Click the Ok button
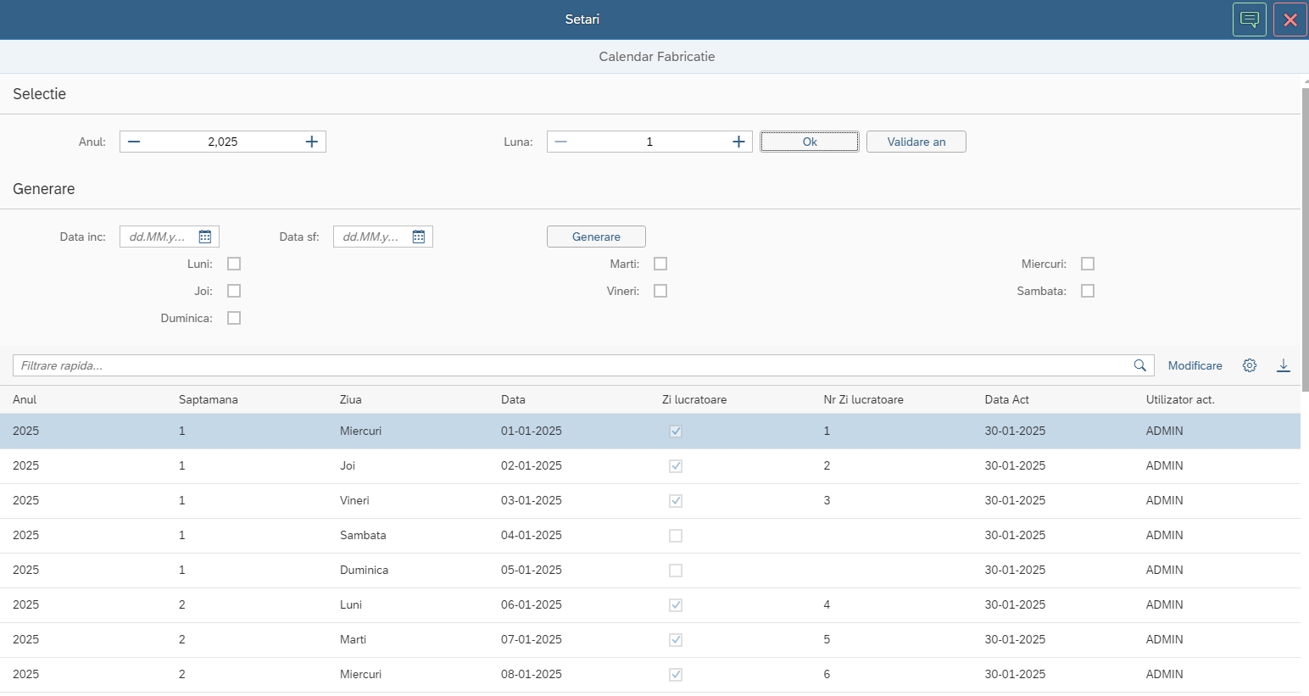 coord(810,142)
